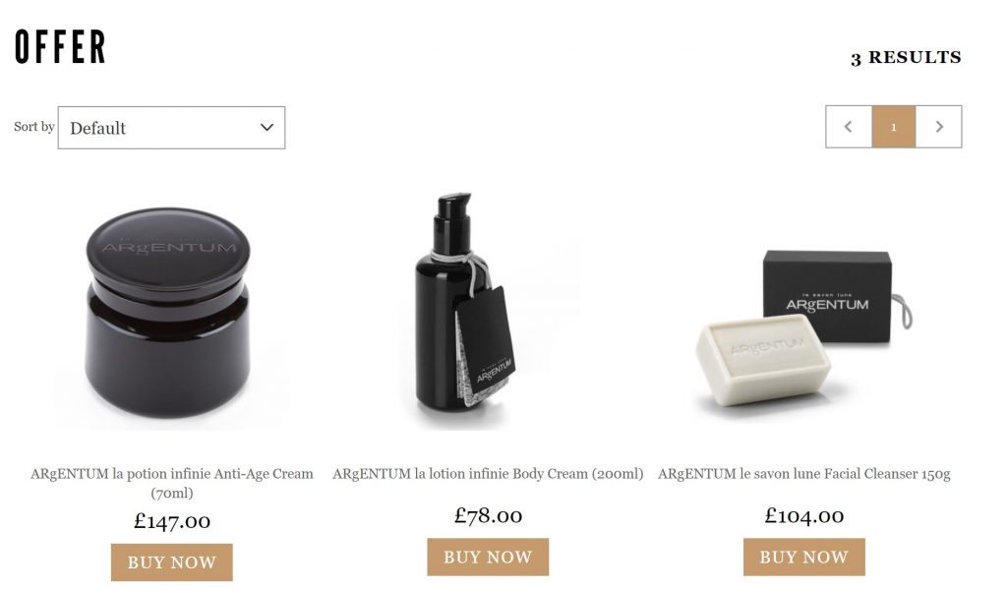This screenshot has width=1007, height=591.
Task: Go to the previous results page arrow
Action: 849,127
